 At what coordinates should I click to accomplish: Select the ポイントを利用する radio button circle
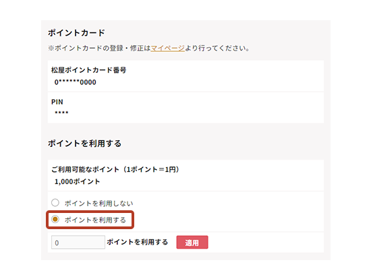55,219
